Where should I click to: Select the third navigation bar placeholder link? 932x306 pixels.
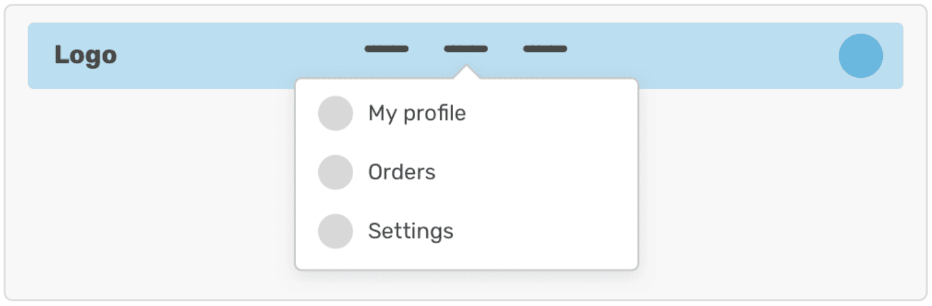[545, 49]
